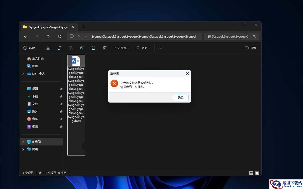The height and width of the screenshot is (189, 303).
Task: Open 文档 in quick access
Action: coord(33,104)
